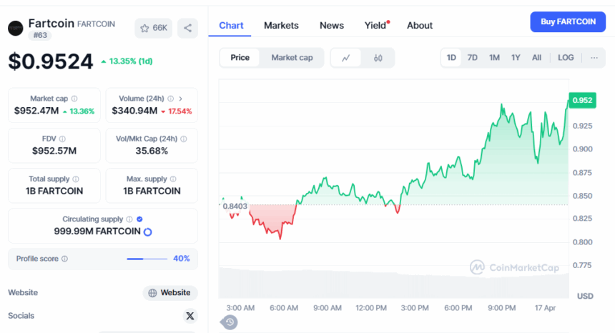Viewport: 615px width, 333px height.
Task: Open Vol/Mkt Cap (24h) info icon
Action: [184, 139]
